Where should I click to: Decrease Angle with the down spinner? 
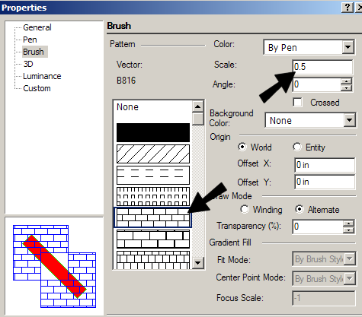[x=346, y=88]
